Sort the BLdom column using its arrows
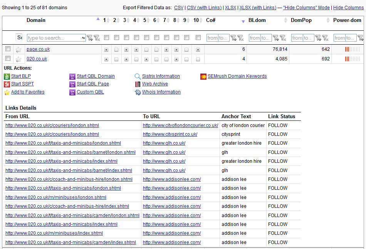The height and width of the screenshot is (249, 366). pos(285,20)
